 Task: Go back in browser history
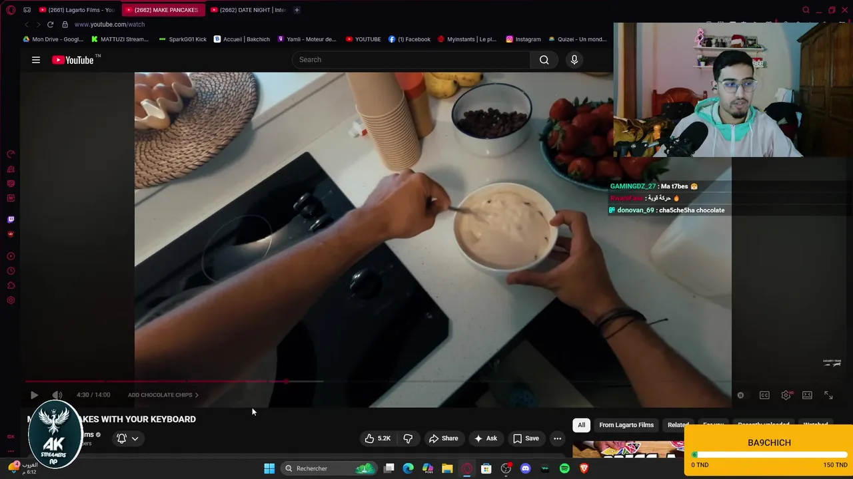click(26, 25)
